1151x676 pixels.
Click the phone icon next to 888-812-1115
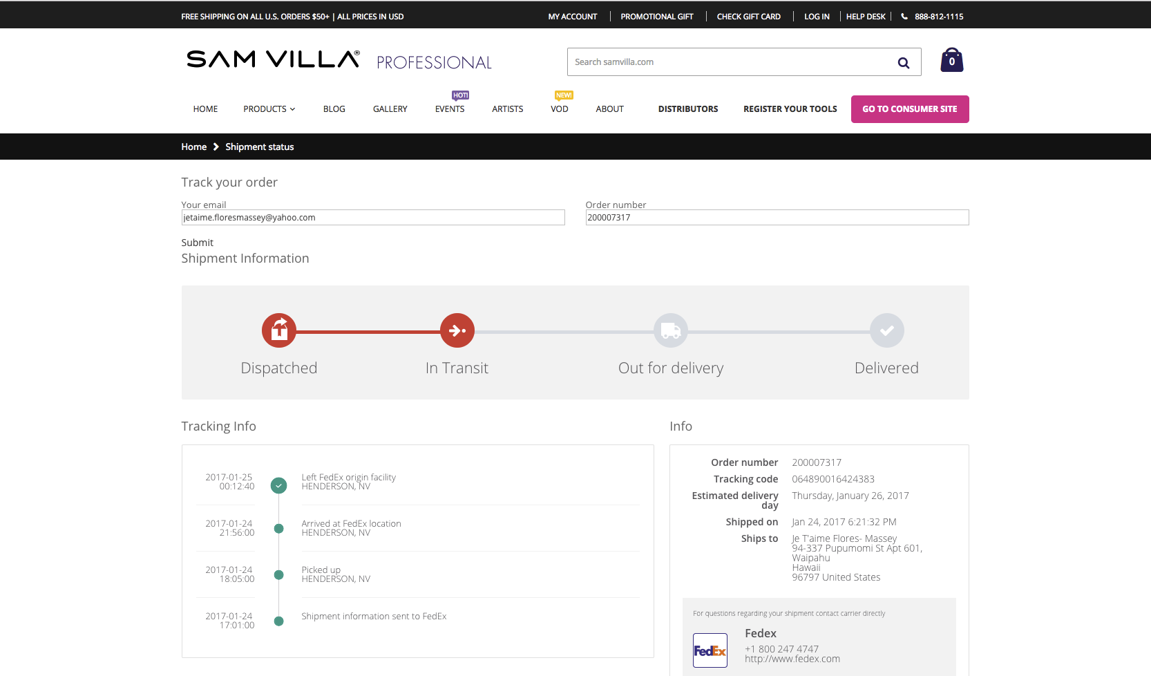tap(904, 16)
